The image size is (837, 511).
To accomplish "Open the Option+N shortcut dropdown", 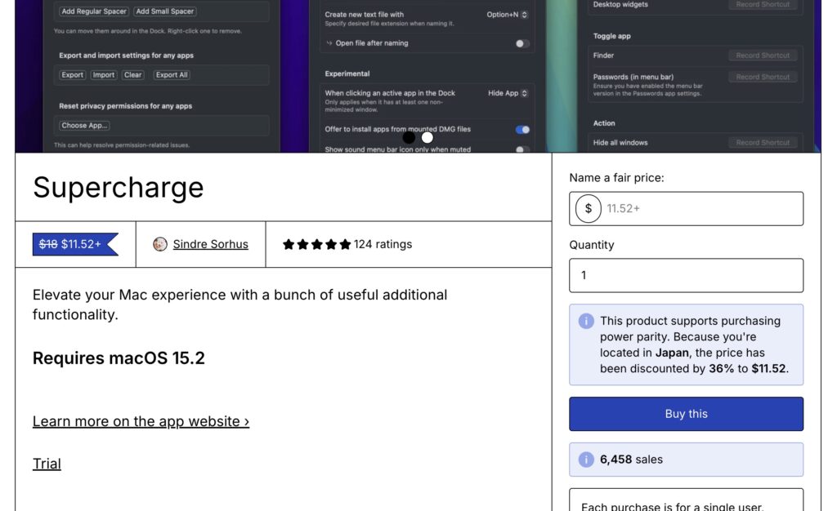I will [x=507, y=15].
